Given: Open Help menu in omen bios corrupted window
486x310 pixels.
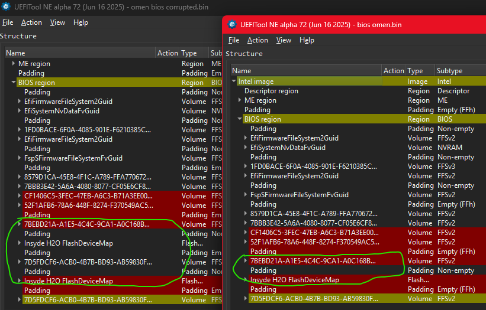Looking at the screenshot, I should pyautogui.click(x=81, y=22).
